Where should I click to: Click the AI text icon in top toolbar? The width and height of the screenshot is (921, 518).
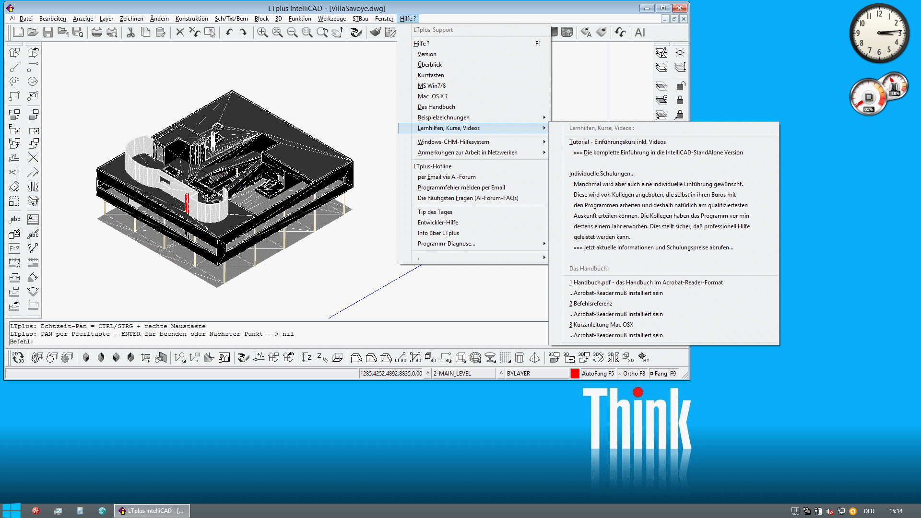tap(640, 32)
